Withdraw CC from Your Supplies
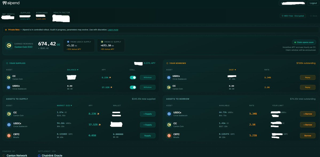The width and height of the screenshot is (320, 157). point(148,78)
